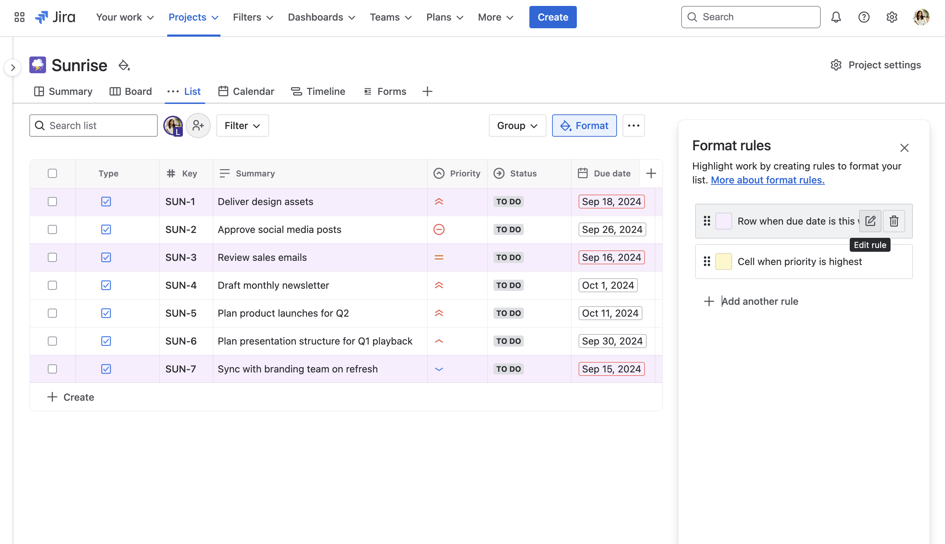Click the Search list input field
This screenshot has width=945, height=544.
[94, 125]
